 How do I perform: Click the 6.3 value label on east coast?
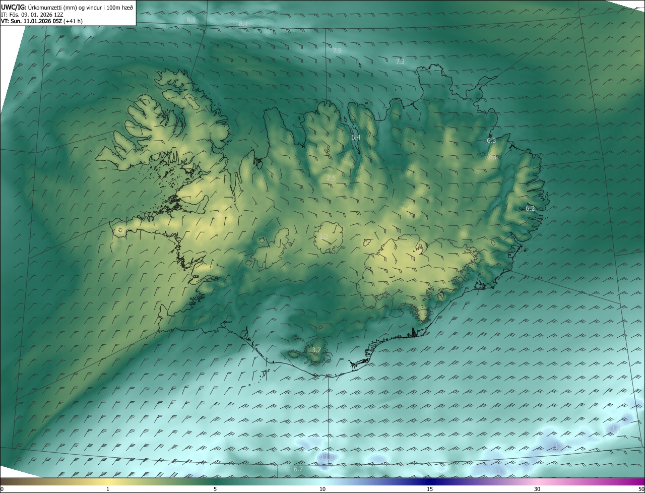[491, 140]
